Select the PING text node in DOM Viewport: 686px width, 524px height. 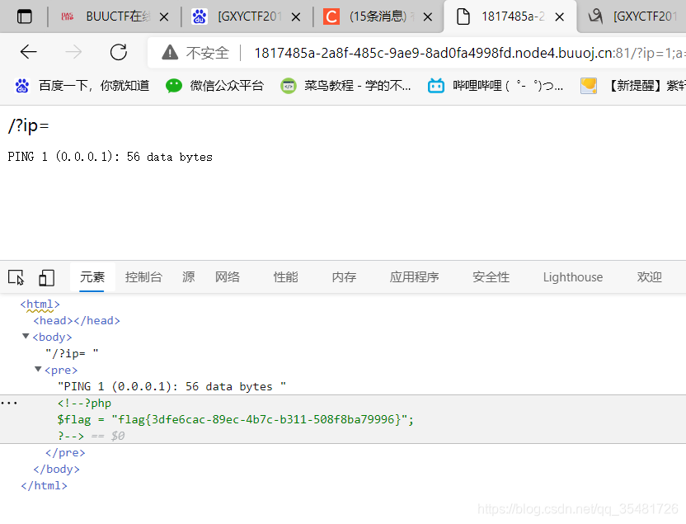coord(172,386)
